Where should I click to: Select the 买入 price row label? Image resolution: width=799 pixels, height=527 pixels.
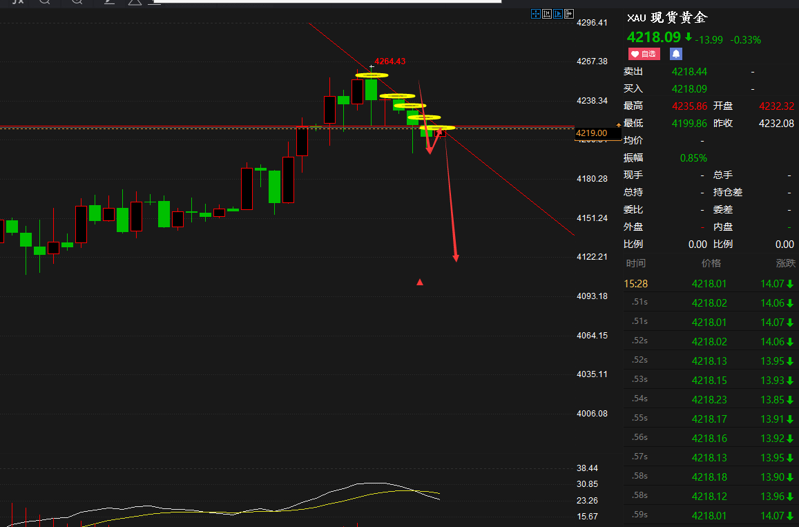633,88
